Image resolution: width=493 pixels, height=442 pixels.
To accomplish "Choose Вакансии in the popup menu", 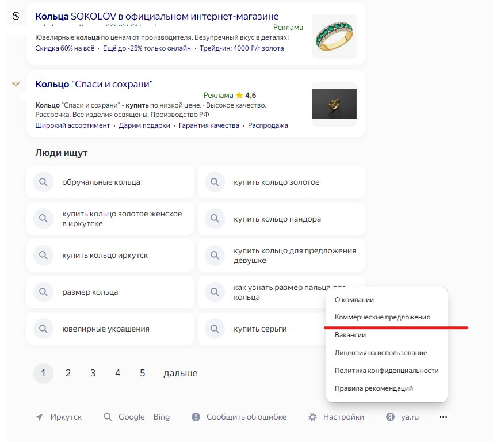I will tap(350, 334).
